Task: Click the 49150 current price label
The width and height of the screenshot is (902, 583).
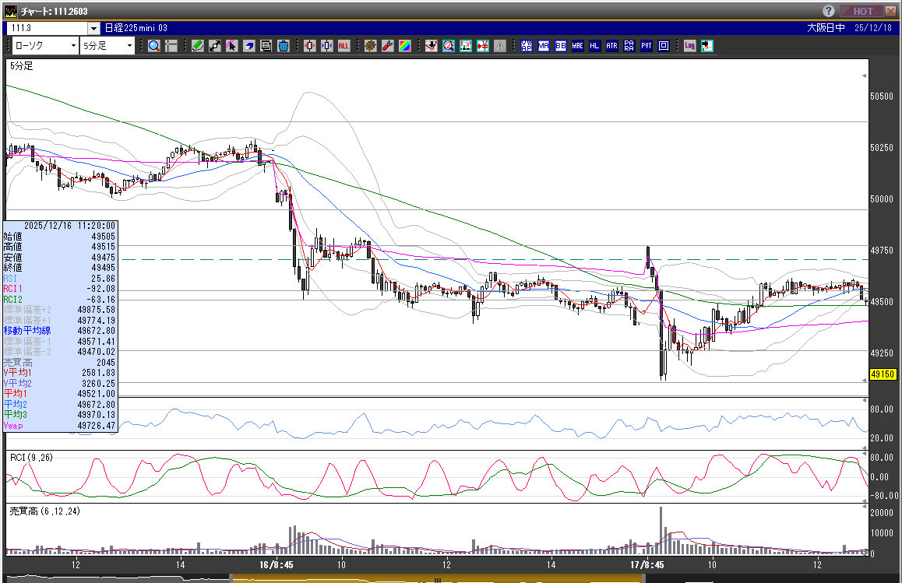Action: coord(882,374)
